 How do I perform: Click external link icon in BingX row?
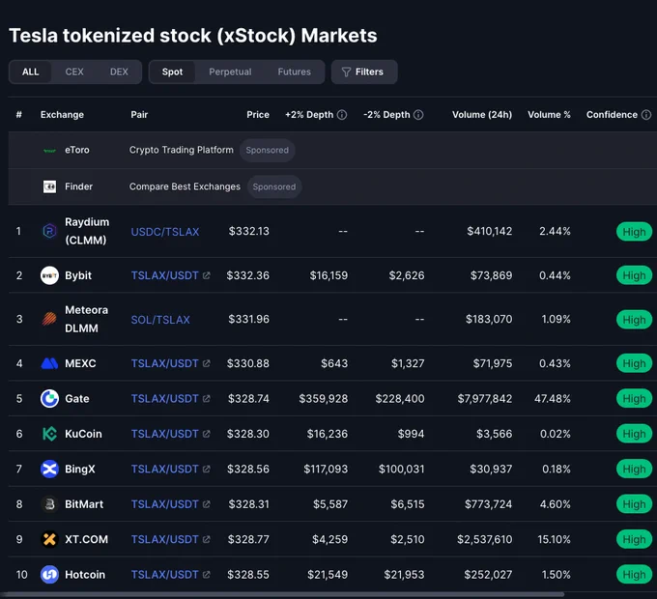[206, 470]
